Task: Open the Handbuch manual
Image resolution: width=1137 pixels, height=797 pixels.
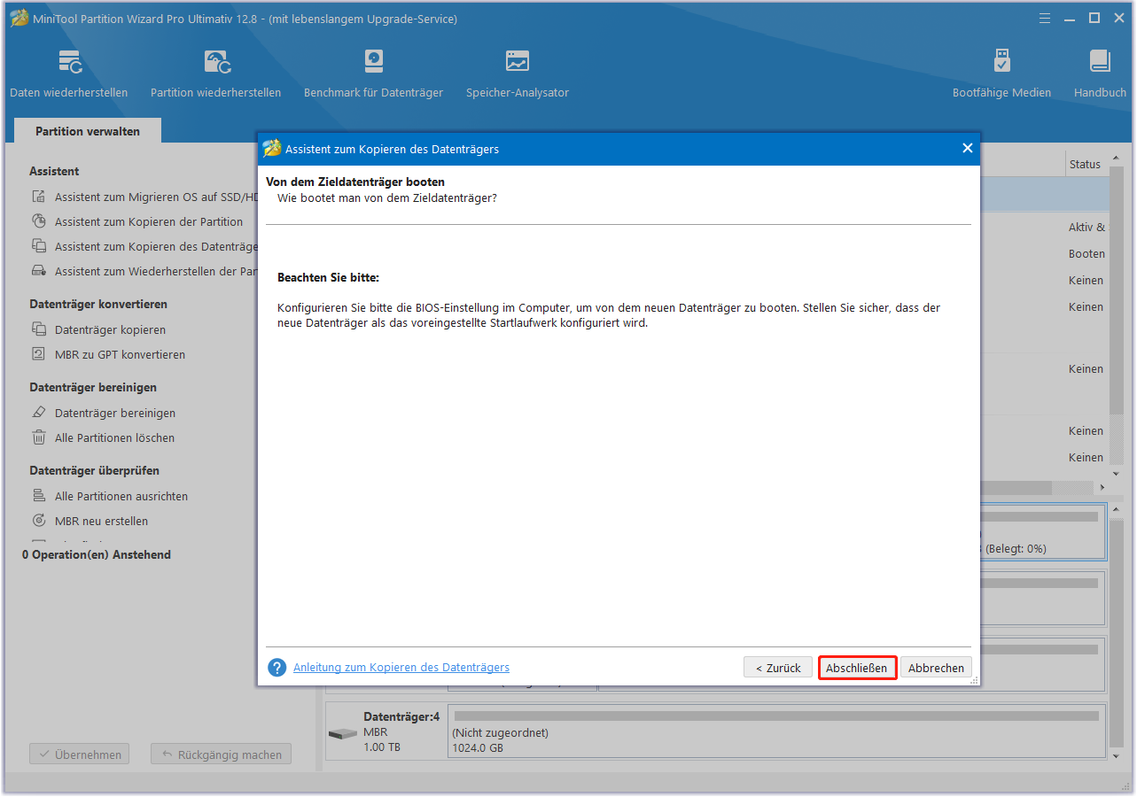Action: tap(1100, 74)
